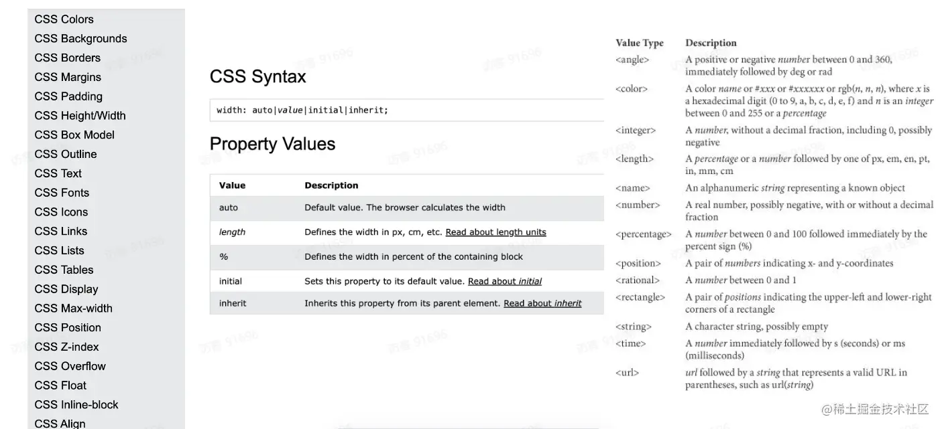This screenshot has height=429, width=942.
Task: Open CSS Margins in sidebar
Action: [68, 77]
